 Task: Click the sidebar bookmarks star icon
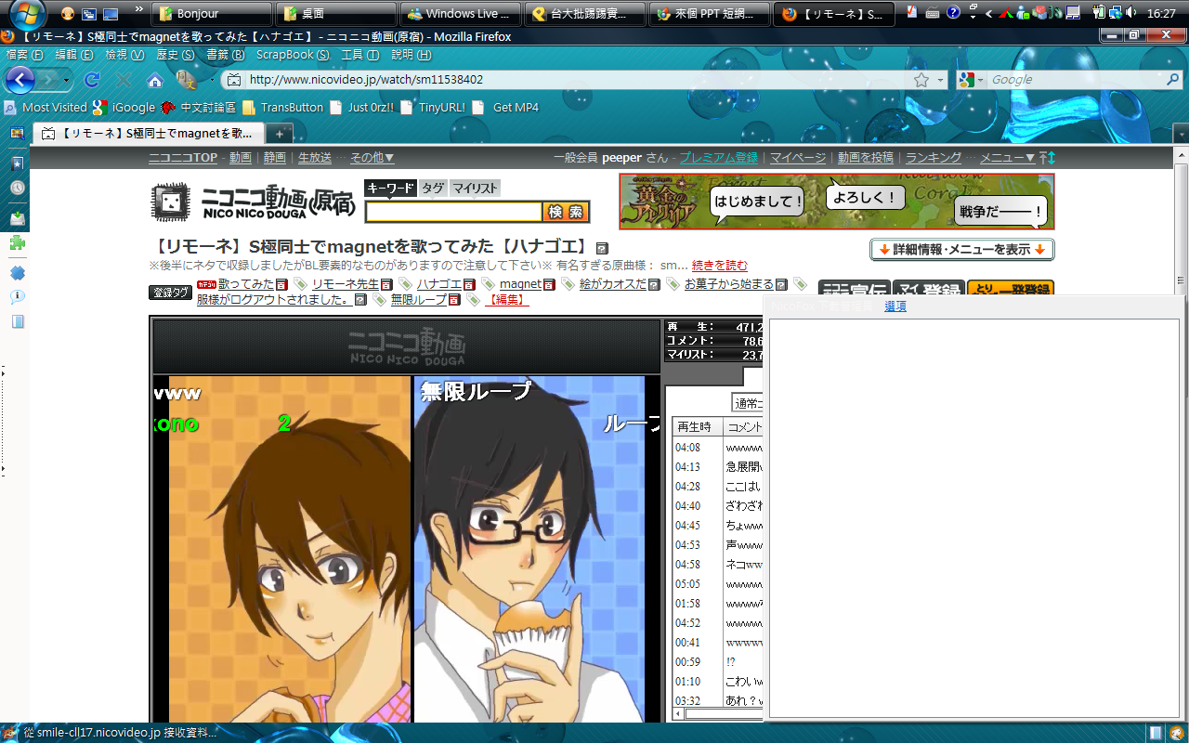point(17,163)
